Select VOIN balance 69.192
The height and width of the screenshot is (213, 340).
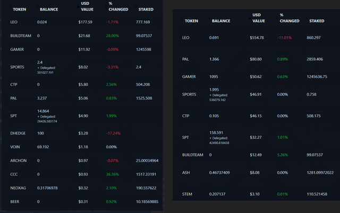[x=43, y=147]
